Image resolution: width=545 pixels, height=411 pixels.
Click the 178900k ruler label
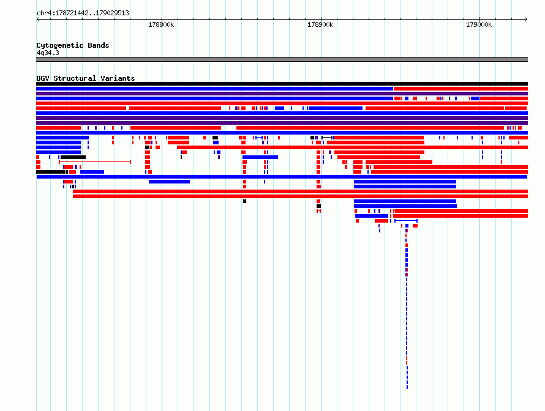(320, 24)
